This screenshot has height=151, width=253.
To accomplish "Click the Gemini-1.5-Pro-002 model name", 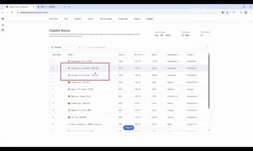I will click(81, 110).
